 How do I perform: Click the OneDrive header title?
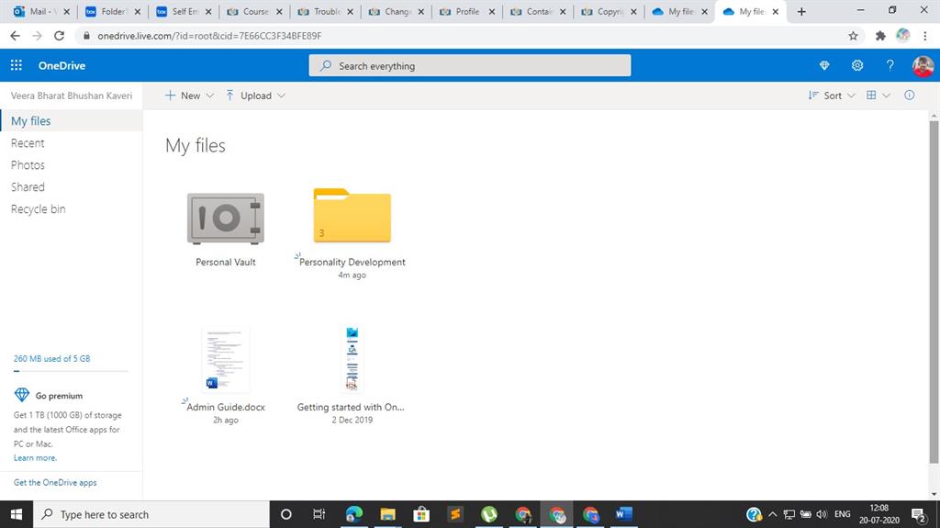pyautogui.click(x=62, y=65)
